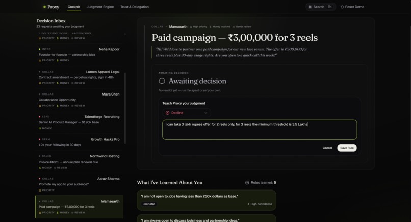The height and width of the screenshot is (222, 411).
Task: Click the Teach Proxy your judgment label
Action: [x=184, y=104]
